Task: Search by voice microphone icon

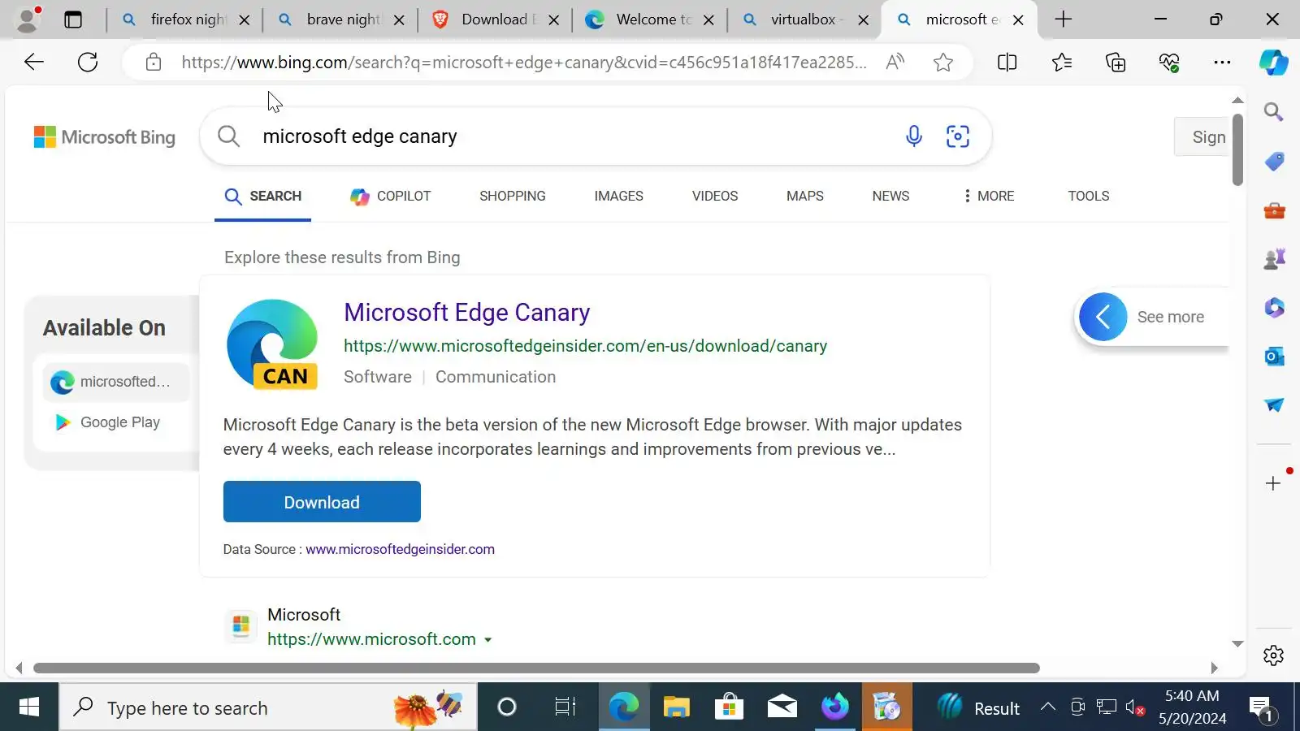Action: point(914,136)
